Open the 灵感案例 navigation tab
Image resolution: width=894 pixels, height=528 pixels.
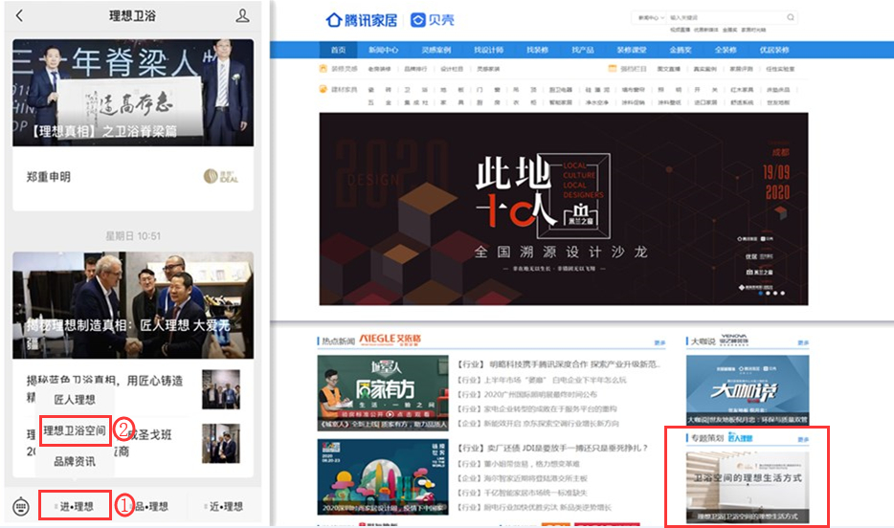436,50
